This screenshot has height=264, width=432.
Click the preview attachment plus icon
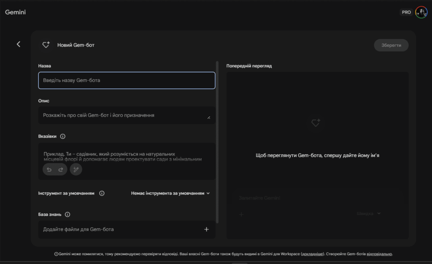[x=241, y=214]
